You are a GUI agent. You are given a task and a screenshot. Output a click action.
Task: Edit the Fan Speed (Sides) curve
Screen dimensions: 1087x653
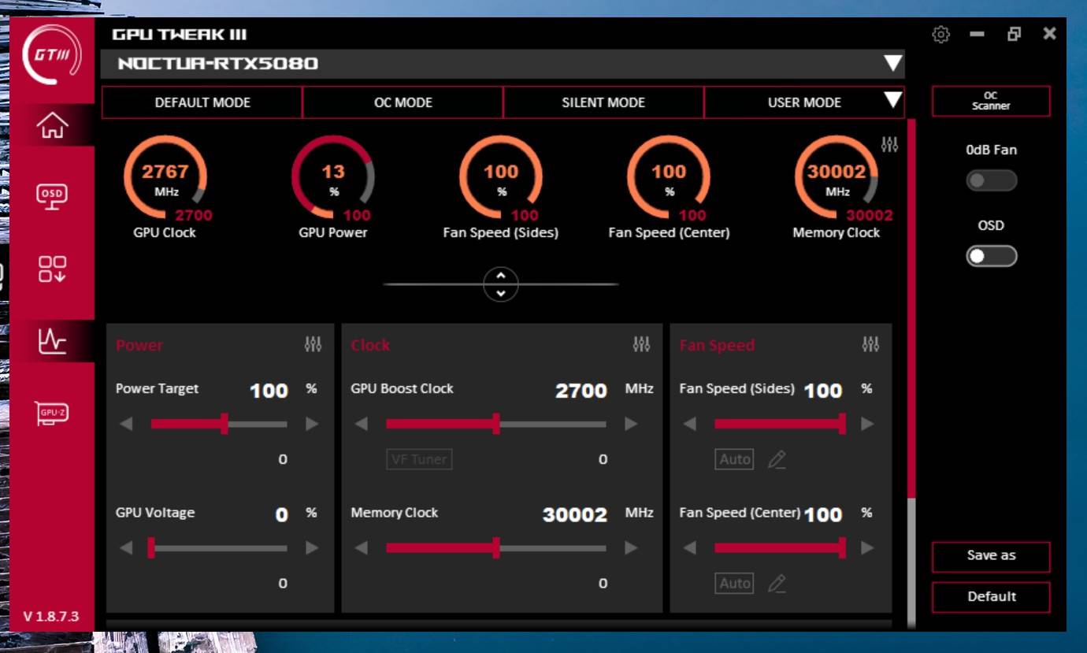[777, 459]
